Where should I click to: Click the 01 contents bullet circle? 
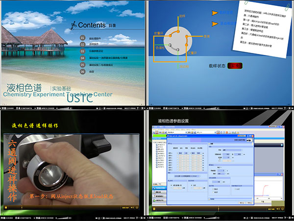(82, 37)
